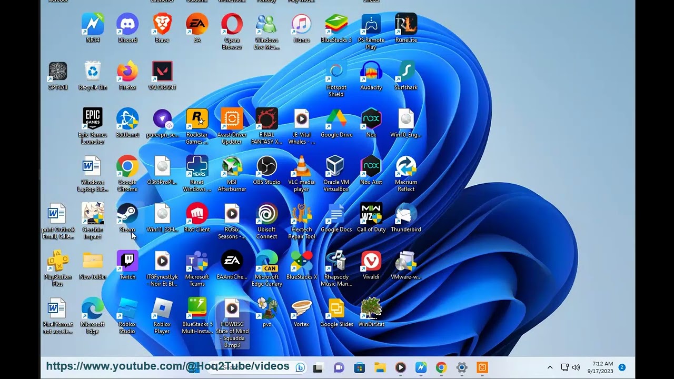674x379 pixels.
Task: Open the Vivaldi browser shortcut
Action: click(x=371, y=265)
